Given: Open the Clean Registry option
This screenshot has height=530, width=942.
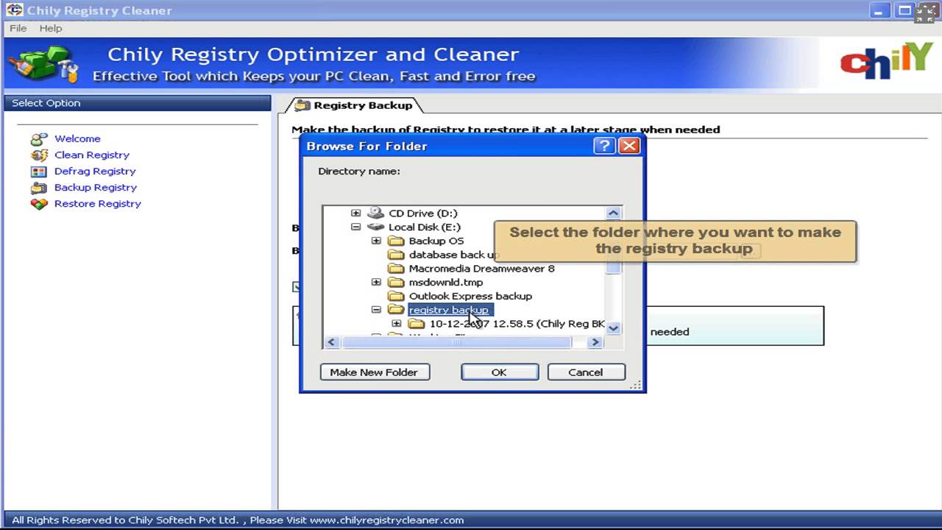Looking at the screenshot, I should [92, 155].
